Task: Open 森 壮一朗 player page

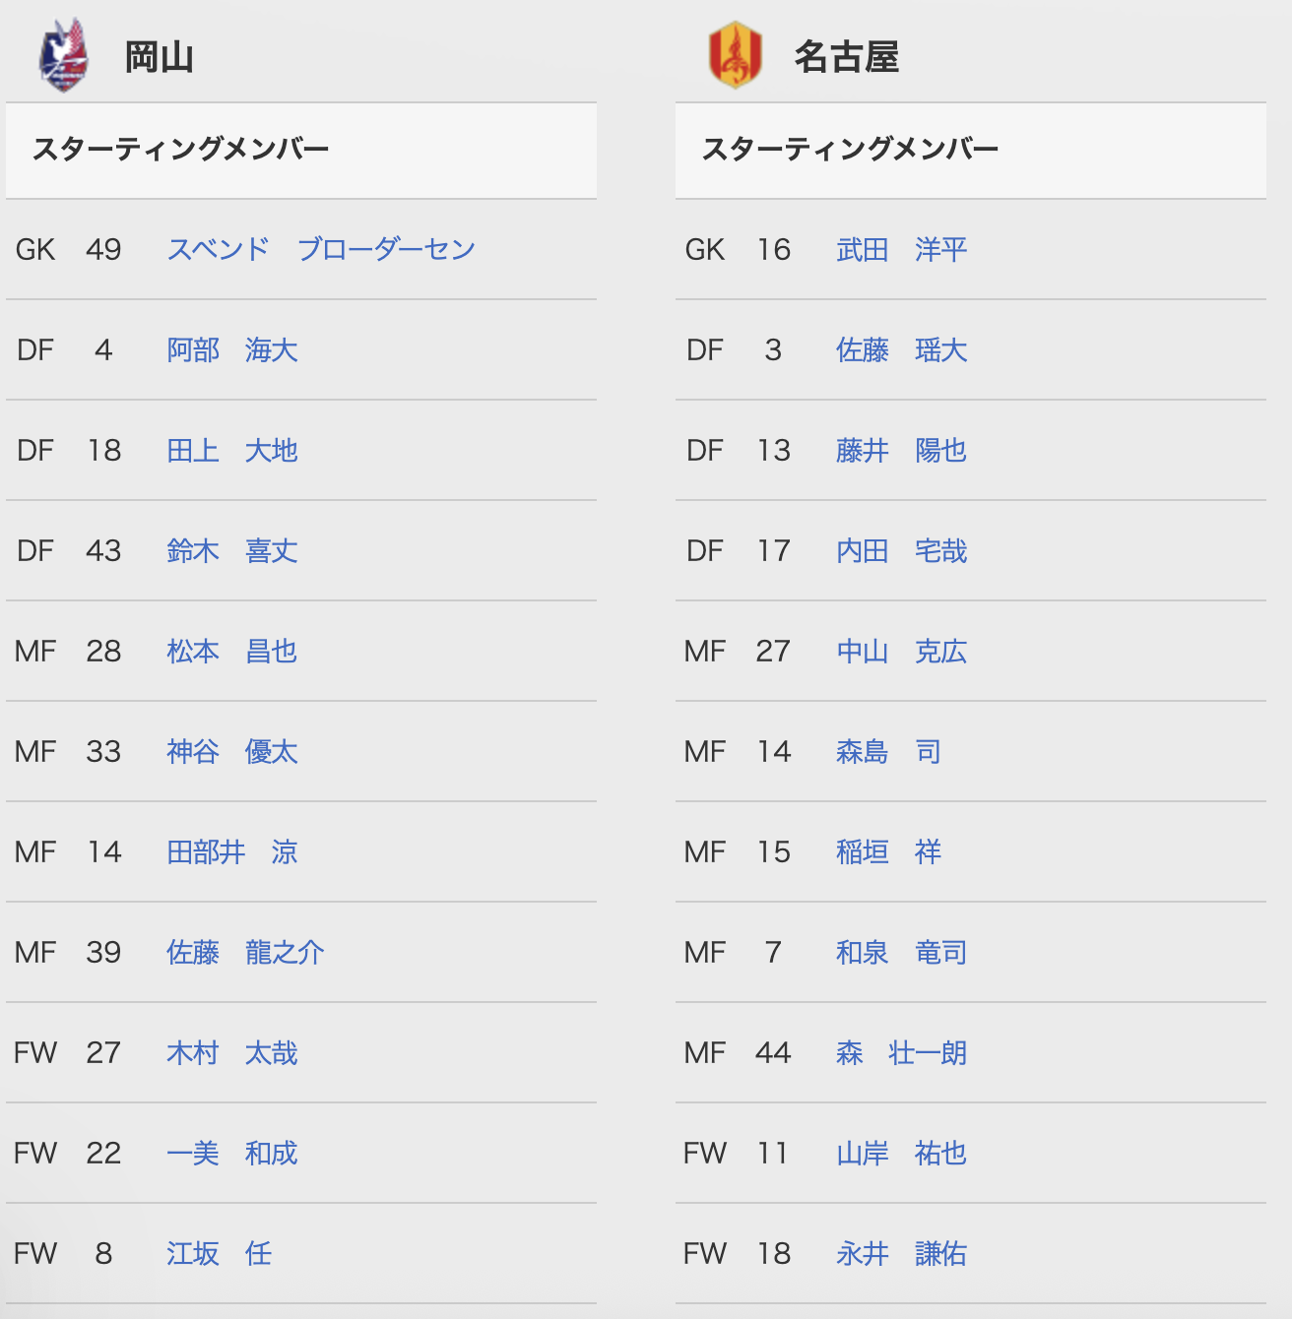Action: (902, 1052)
